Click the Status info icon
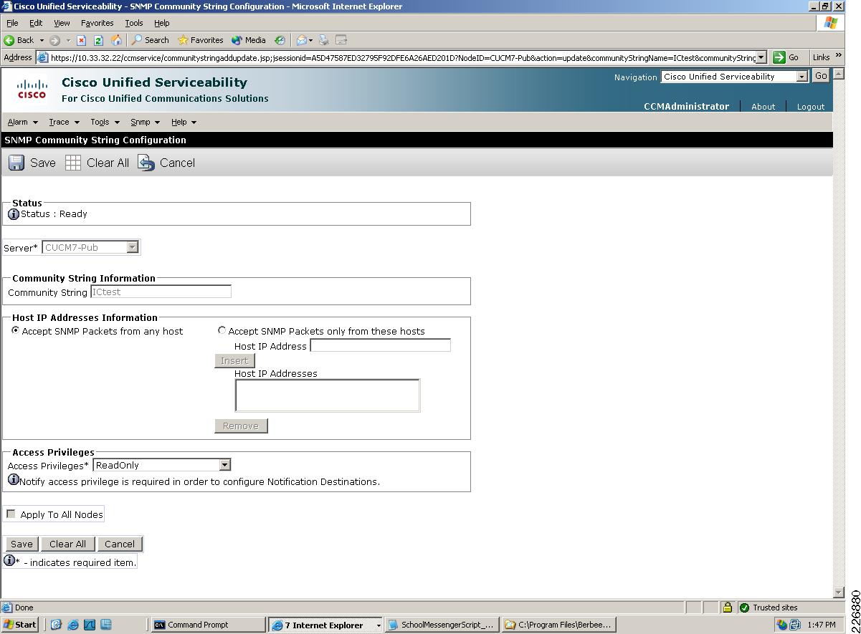Screen dimensions: 861x634 [x=13, y=214]
